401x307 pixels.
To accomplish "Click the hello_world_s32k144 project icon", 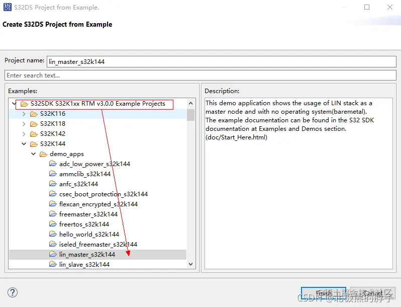I will tap(53, 234).
